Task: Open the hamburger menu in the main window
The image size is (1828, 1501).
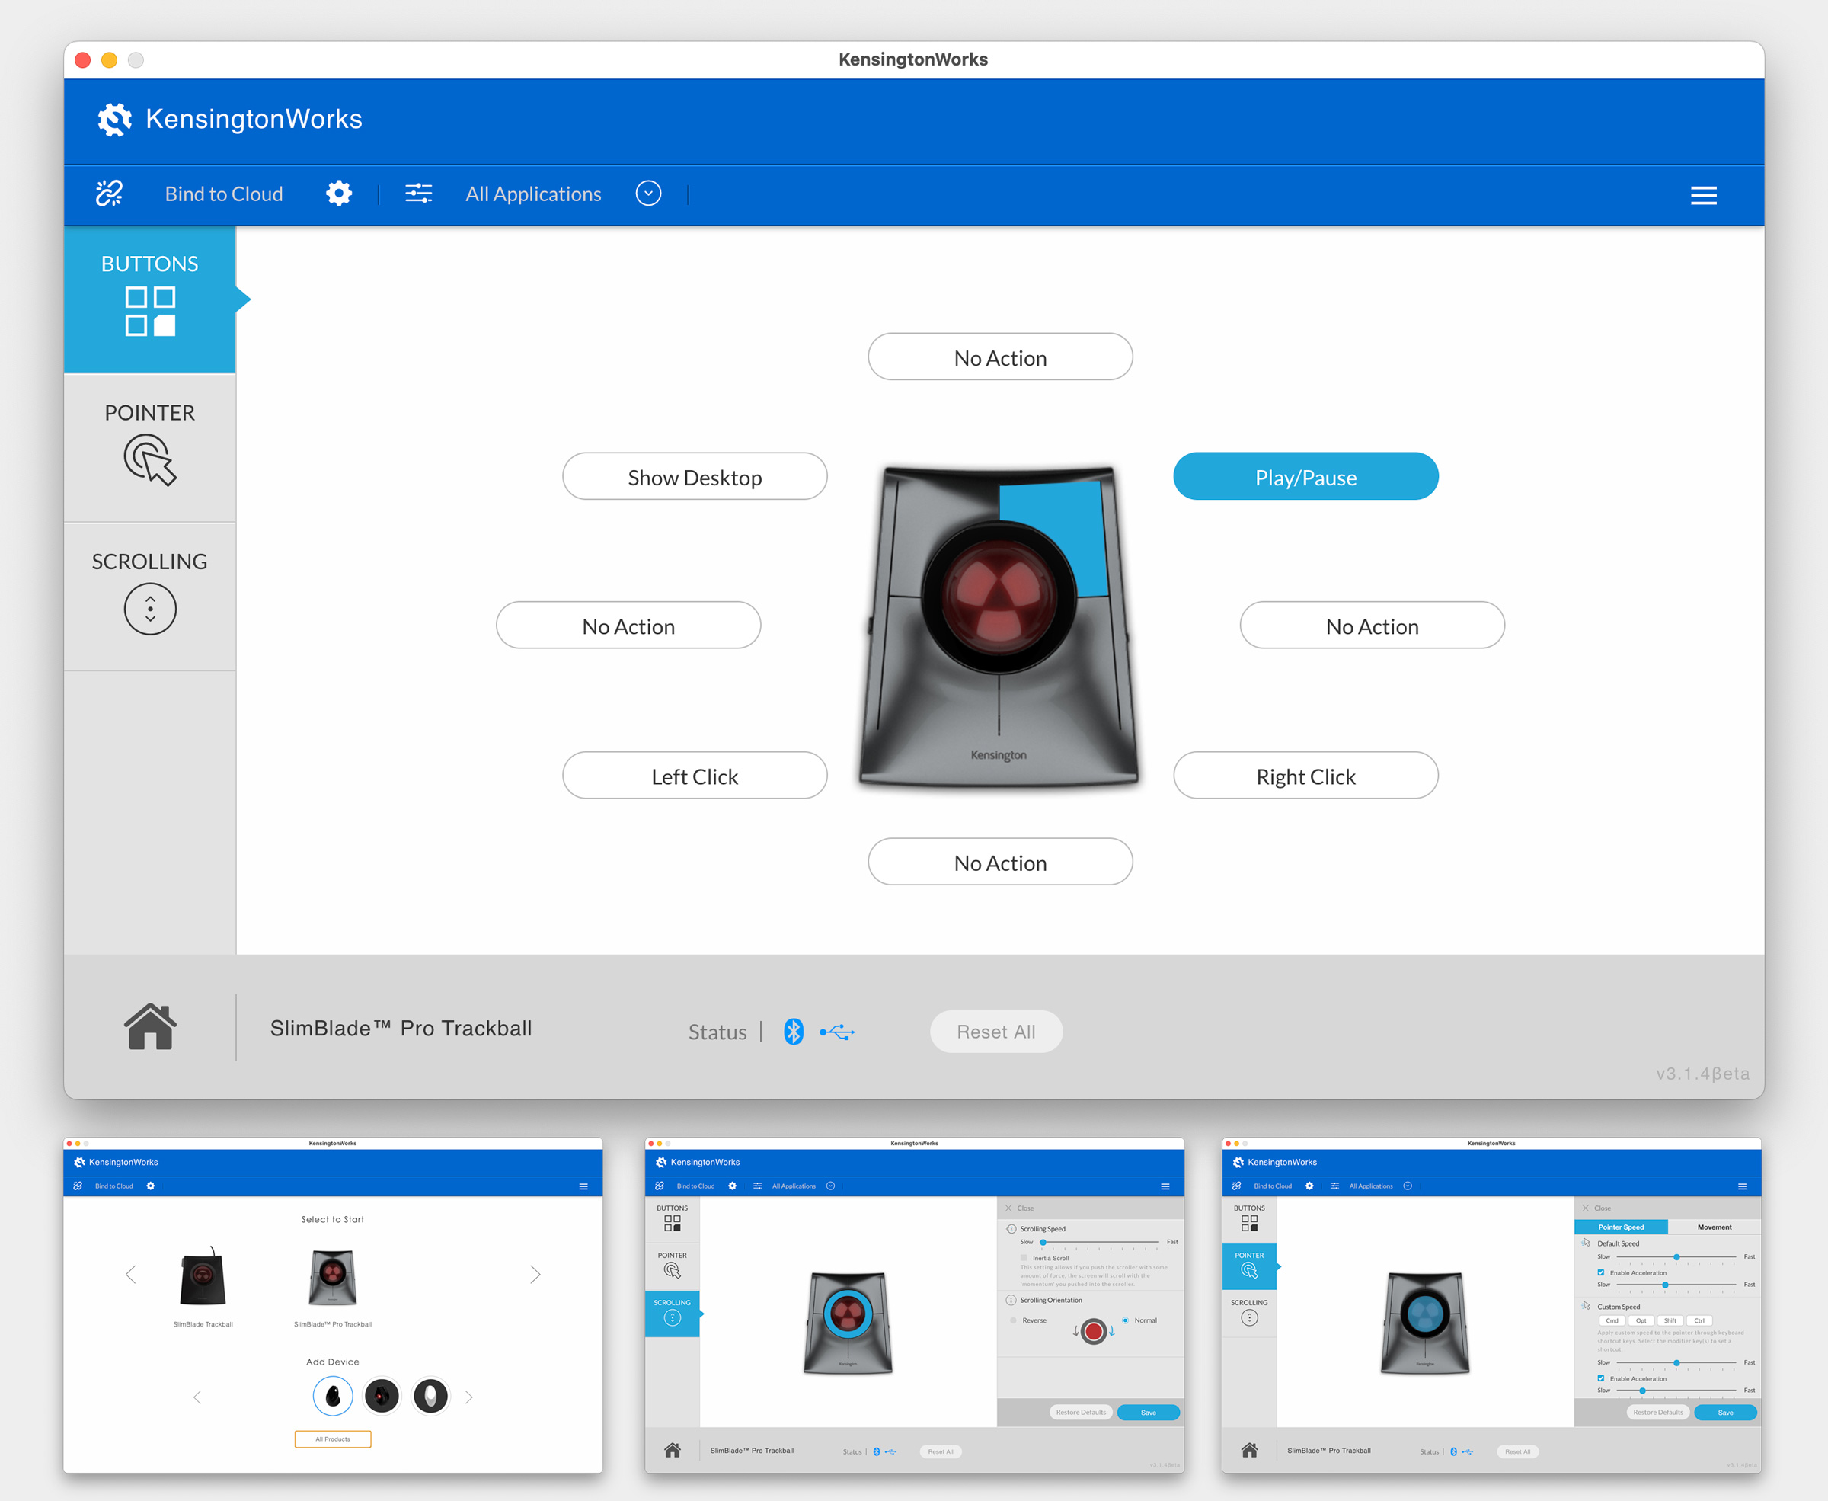Action: [x=1704, y=194]
